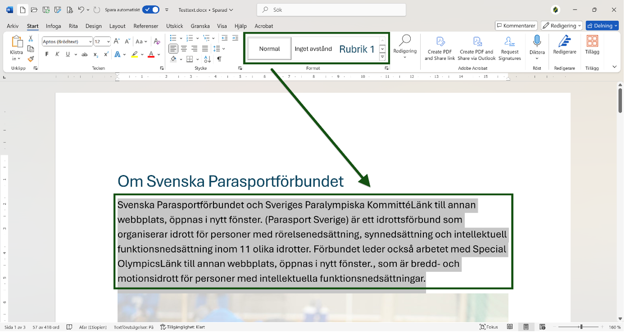
Task: Switch to the Granska tab
Action: point(200,26)
